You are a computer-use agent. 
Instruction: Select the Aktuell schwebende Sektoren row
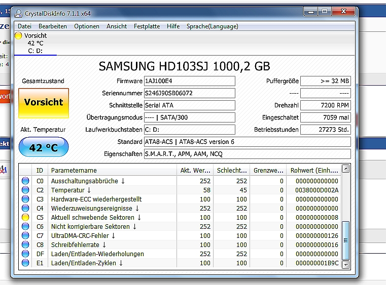[96, 218]
